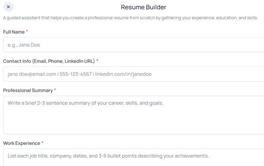This screenshot has width=264, height=166.
Task: Click the 'Contact Info (Email, Phone, LinkedIn URL)' label
Action: click(x=49, y=61)
